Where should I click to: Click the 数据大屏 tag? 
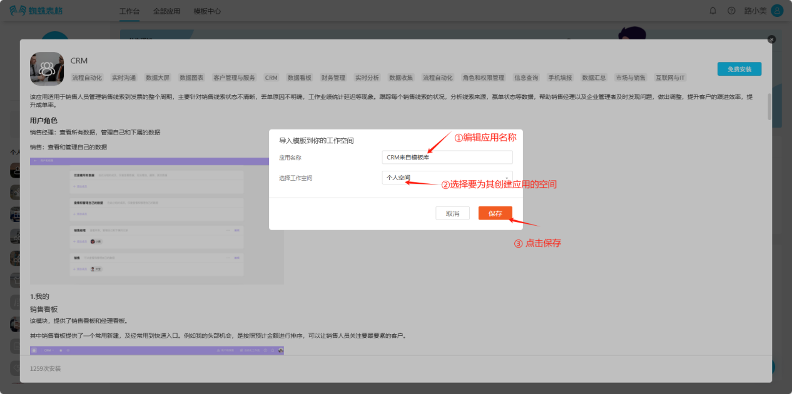tap(158, 78)
